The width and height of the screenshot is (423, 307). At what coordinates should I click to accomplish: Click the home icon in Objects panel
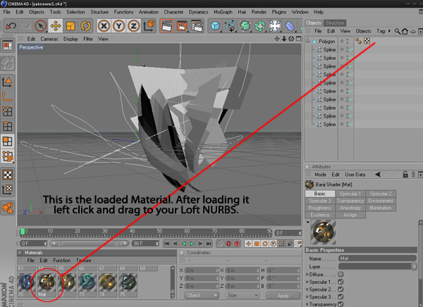[405, 31]
